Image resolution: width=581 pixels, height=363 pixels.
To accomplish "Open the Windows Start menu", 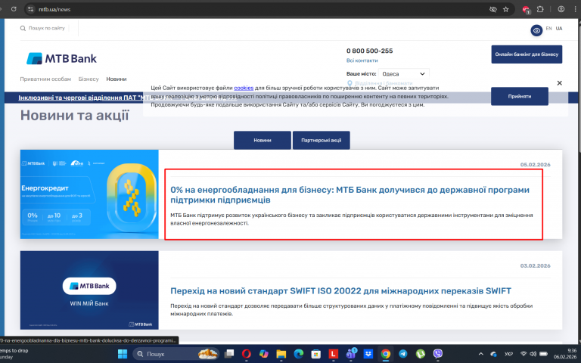I will pyautogui.click(x=123, y=354).
